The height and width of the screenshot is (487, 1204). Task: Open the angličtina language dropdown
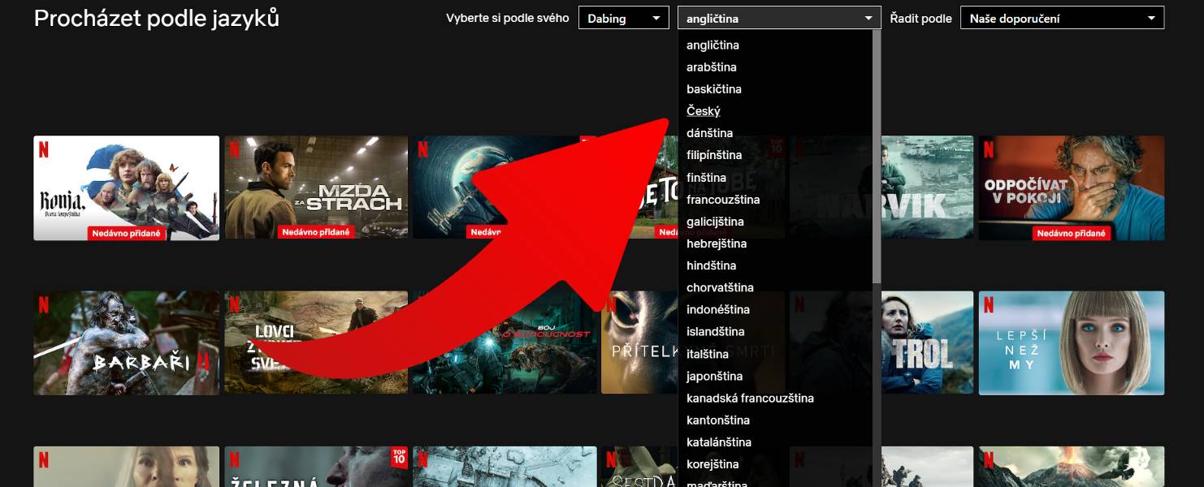(779, 18)
